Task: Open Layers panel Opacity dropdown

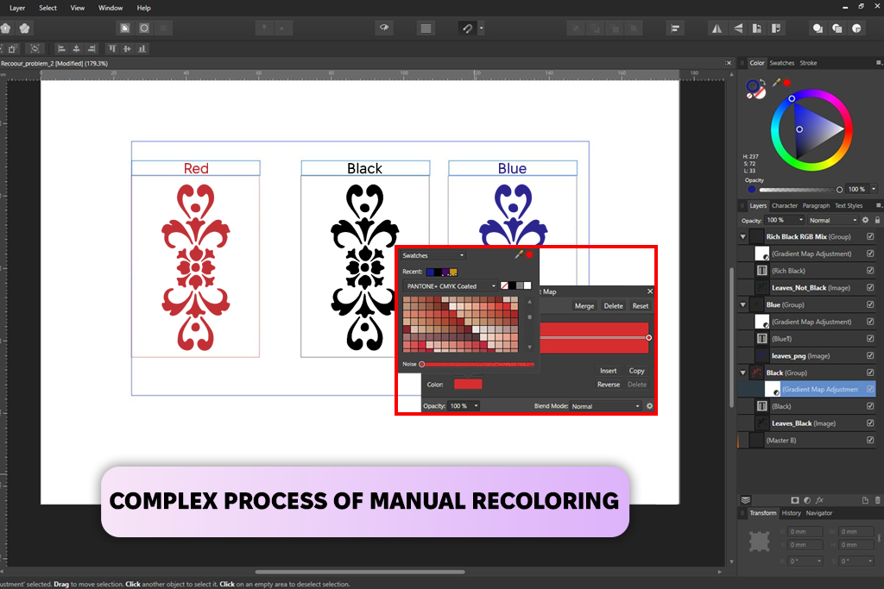Action: point(784,220)
